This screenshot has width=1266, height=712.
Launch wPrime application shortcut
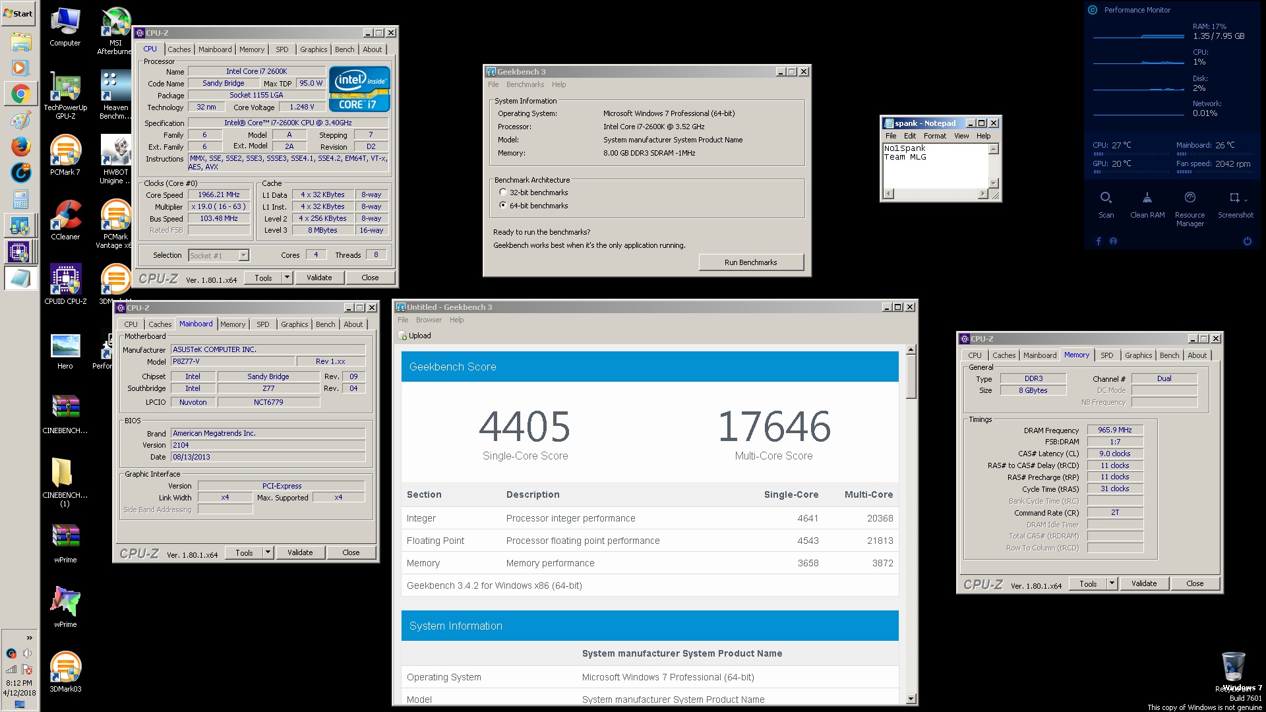[x=65, y=608]
